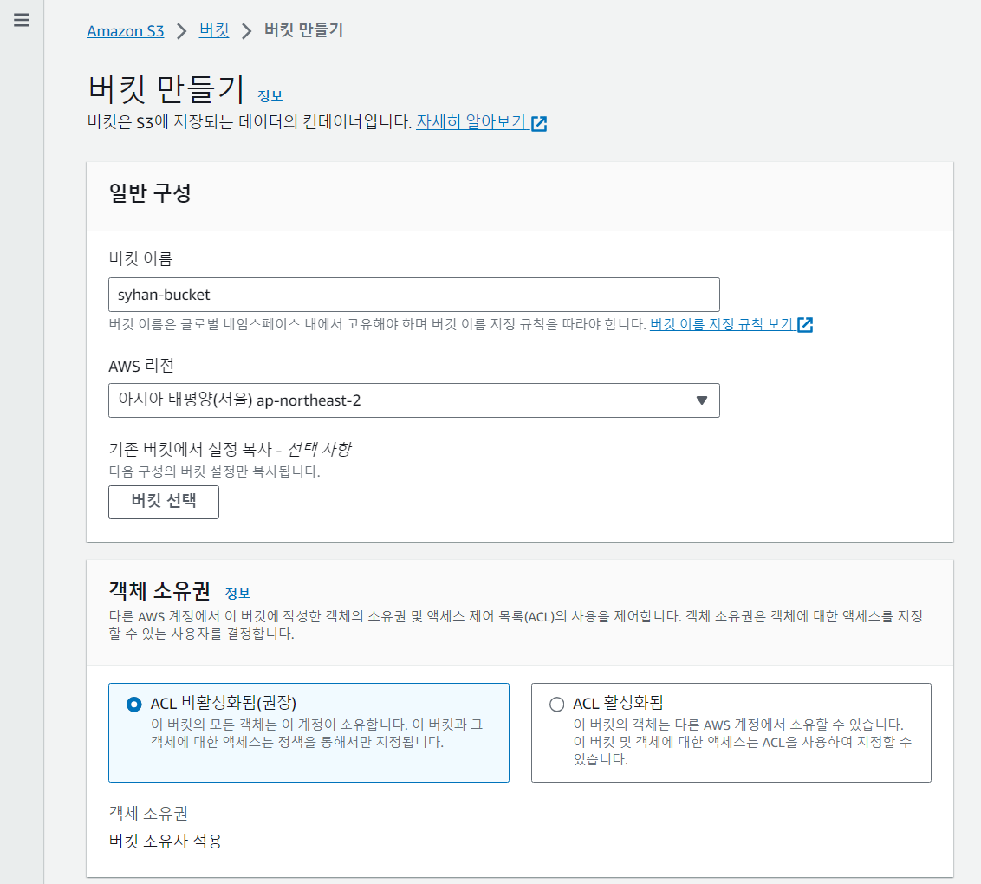
Task: Focus the 버킷 이름 input field
Action: point(414,295)
